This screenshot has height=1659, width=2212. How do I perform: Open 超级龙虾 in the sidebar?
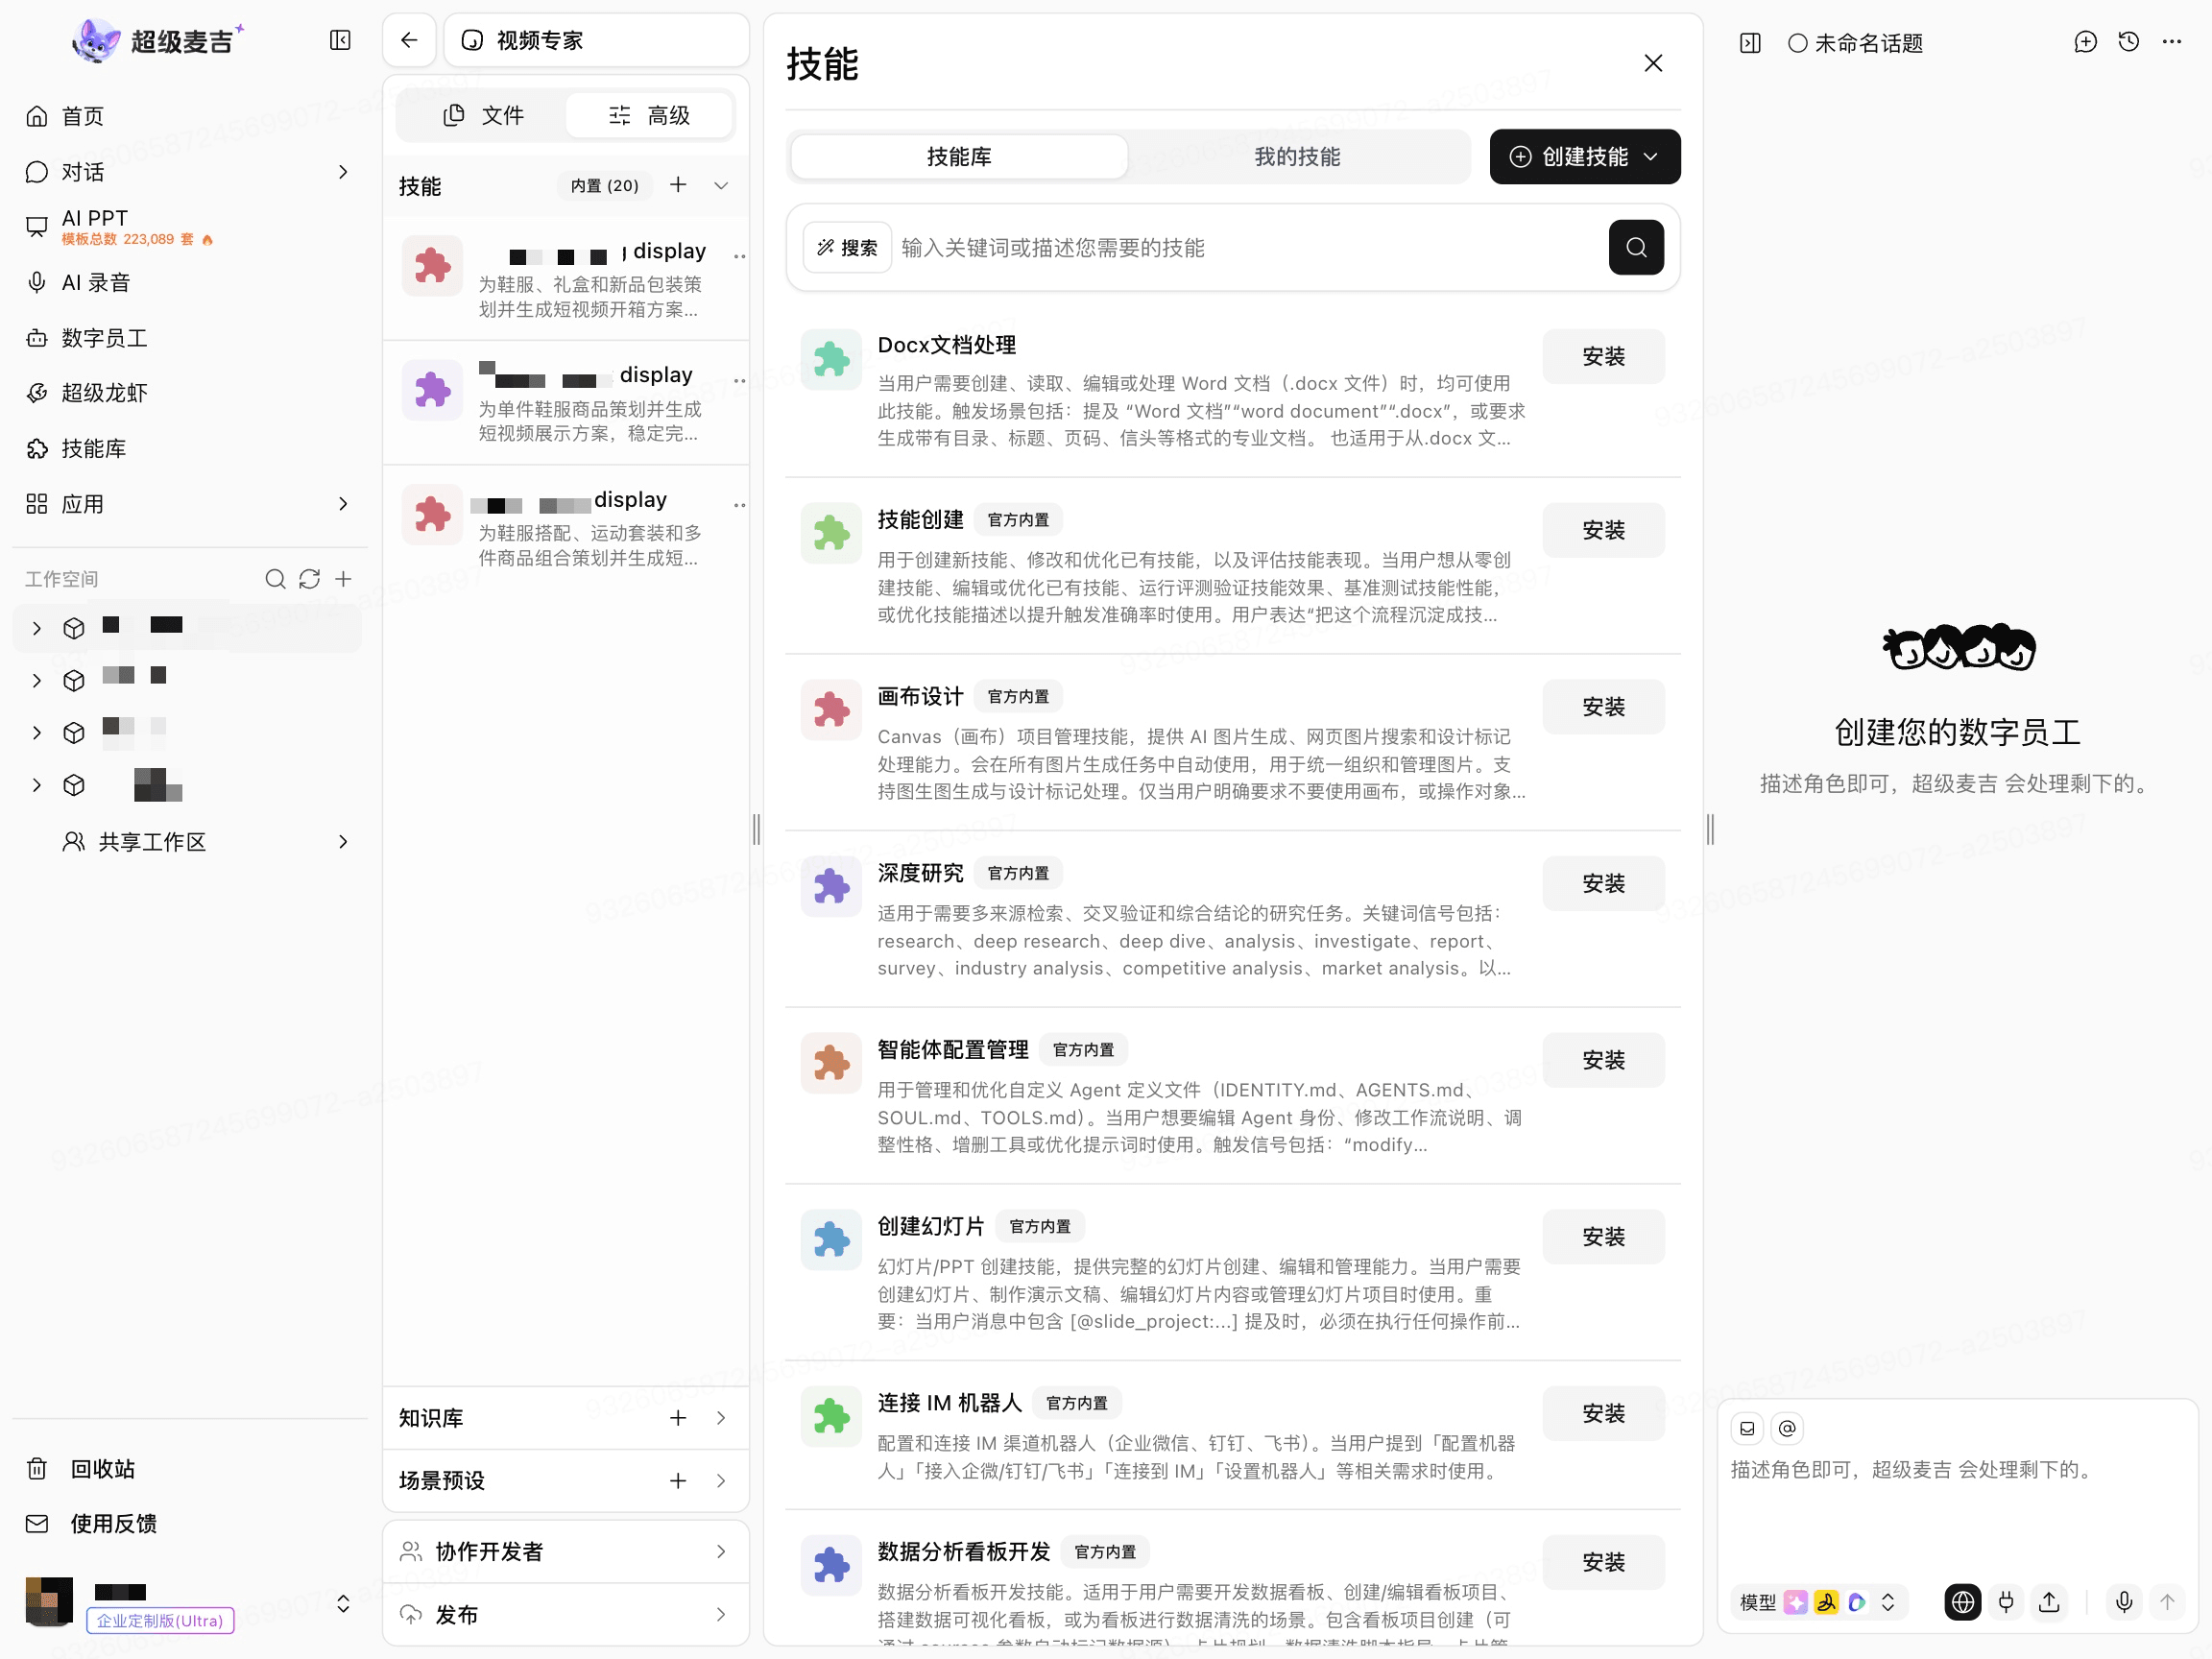(x=87, y=393)
